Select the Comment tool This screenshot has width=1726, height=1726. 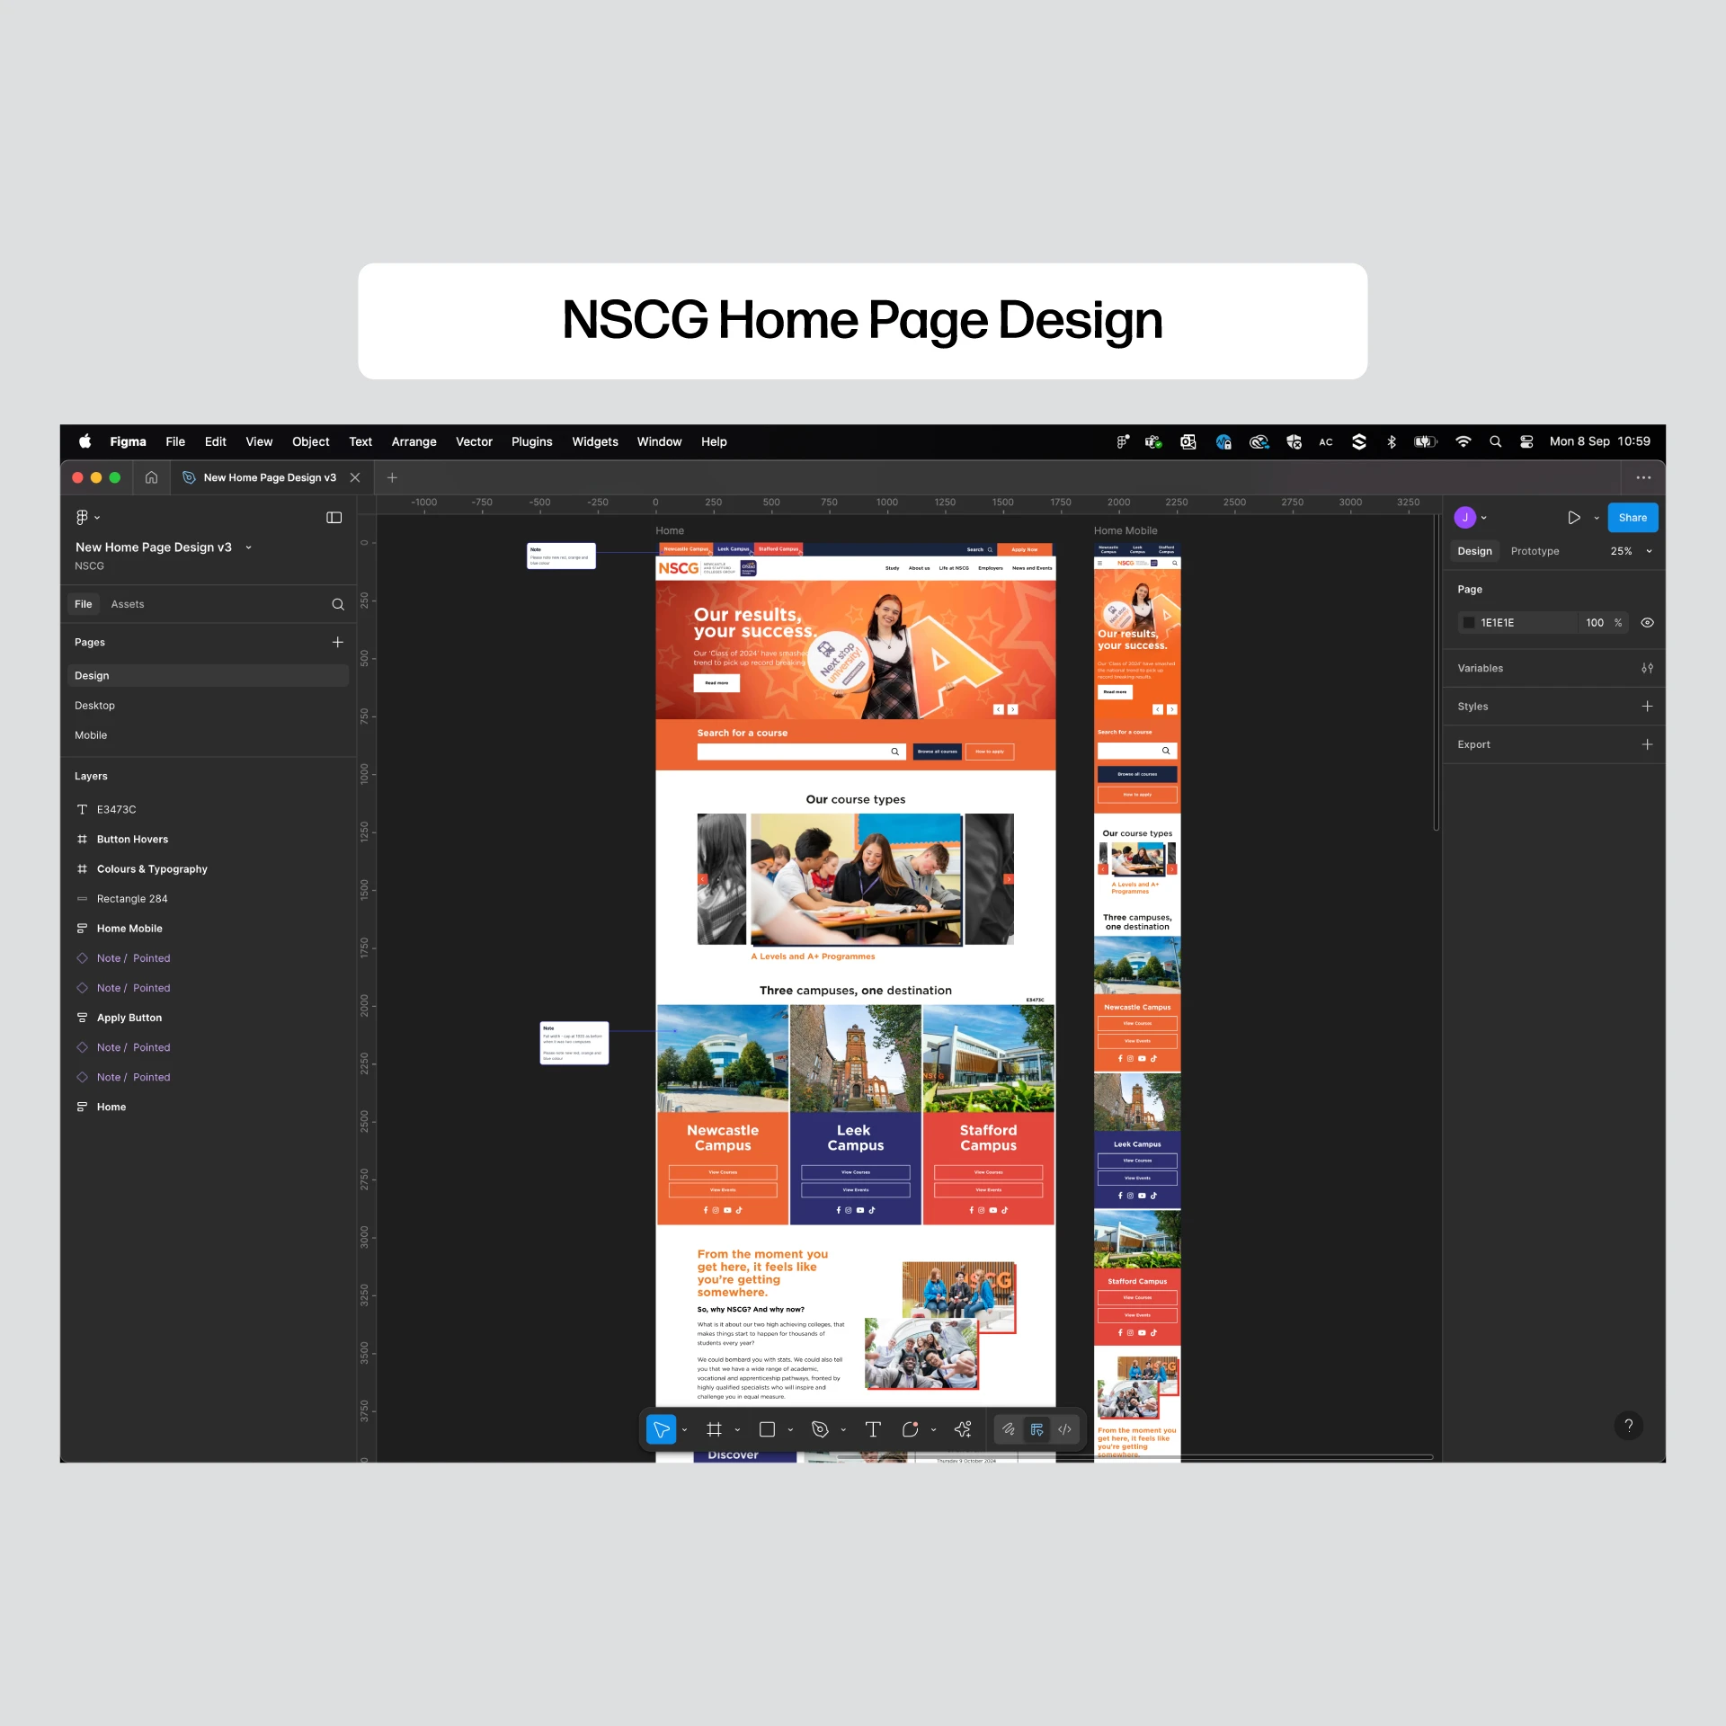tap(910, 1429)
